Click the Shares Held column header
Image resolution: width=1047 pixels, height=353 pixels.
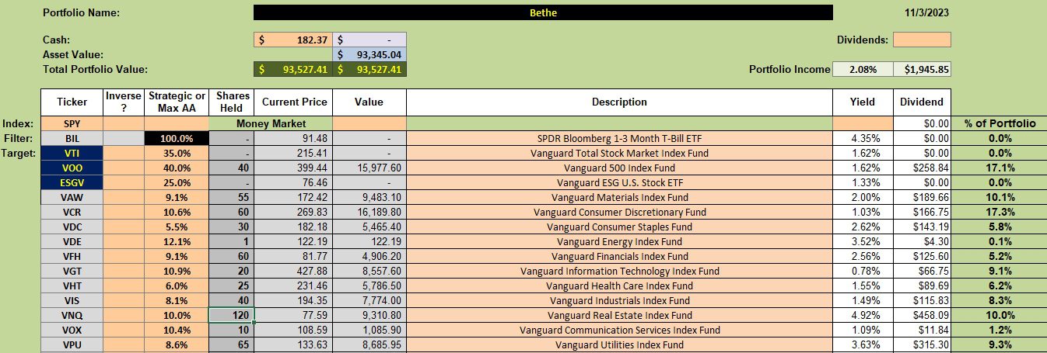(232, 102)
